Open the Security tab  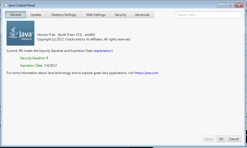[x=120, y=15]
